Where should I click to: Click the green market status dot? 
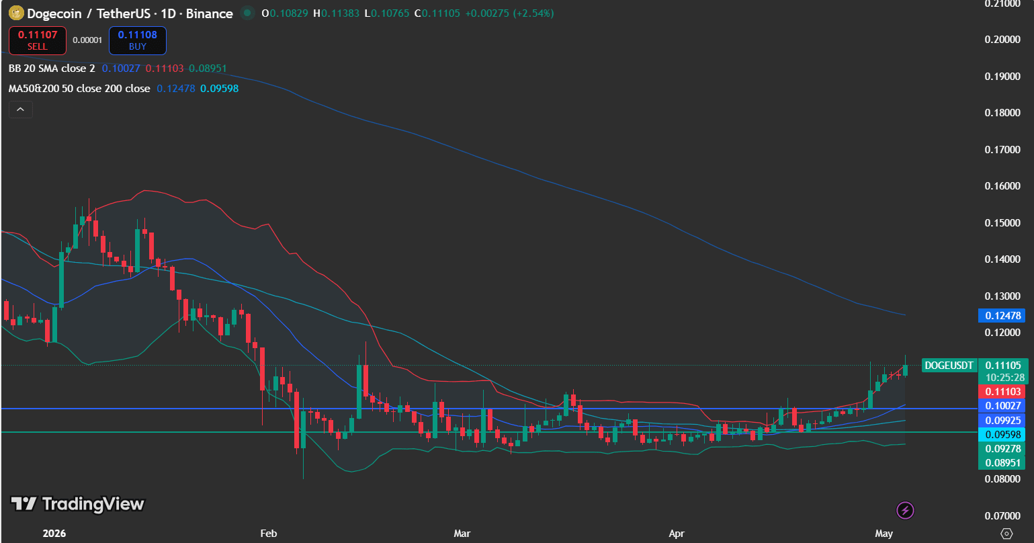click(248, 13)
